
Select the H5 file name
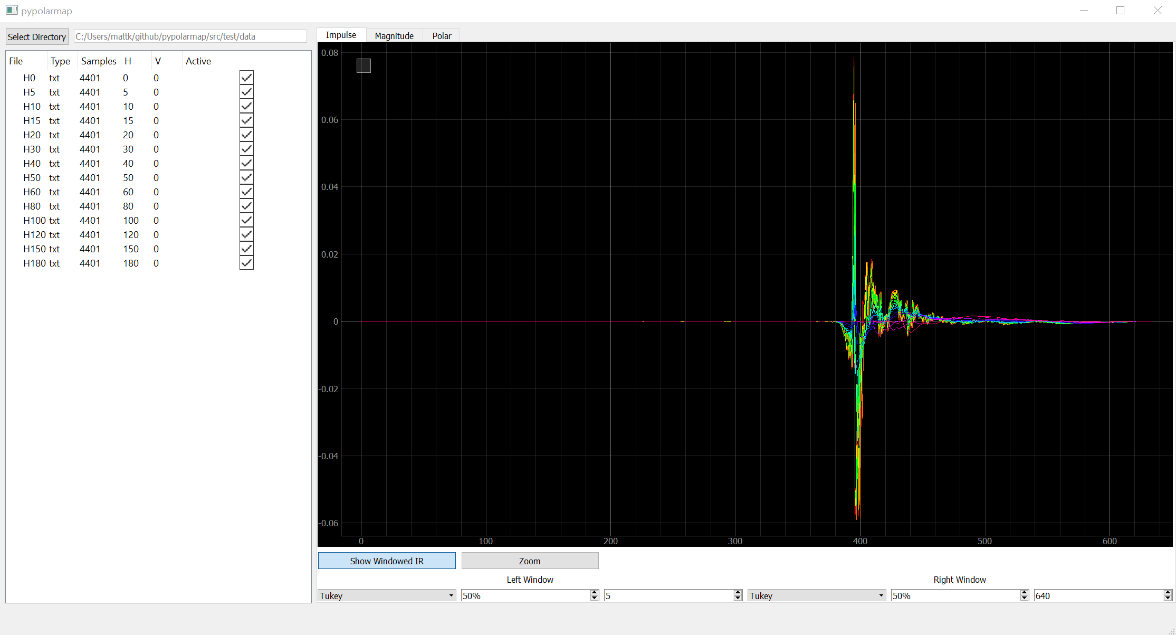point(29,92)
